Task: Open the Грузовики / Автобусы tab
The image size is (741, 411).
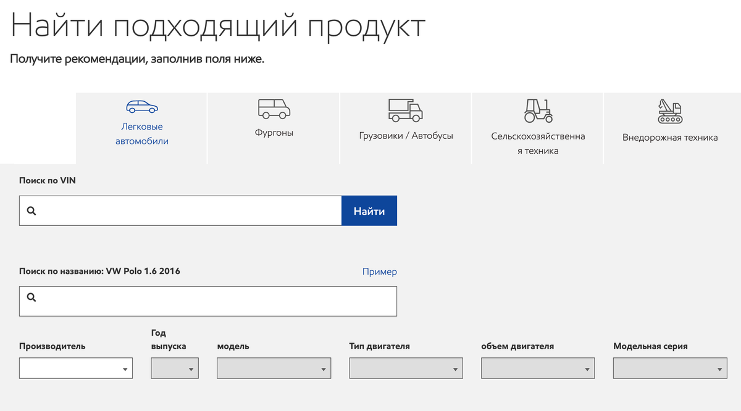Action: tap(406, 136)
